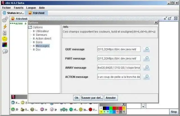The height and width of the screenshot is (116, 180).
Task: Pick color 11 cyan swatch
Action: point(111,112)
